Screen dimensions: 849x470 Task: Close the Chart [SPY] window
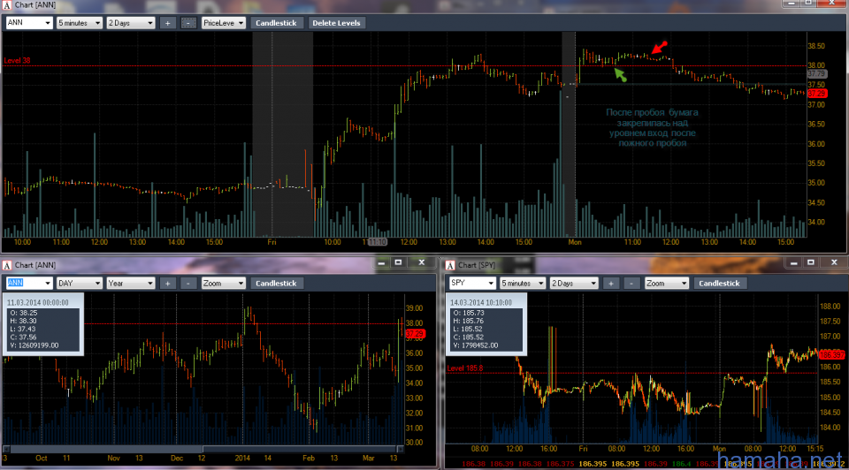(x=834, y=262)
